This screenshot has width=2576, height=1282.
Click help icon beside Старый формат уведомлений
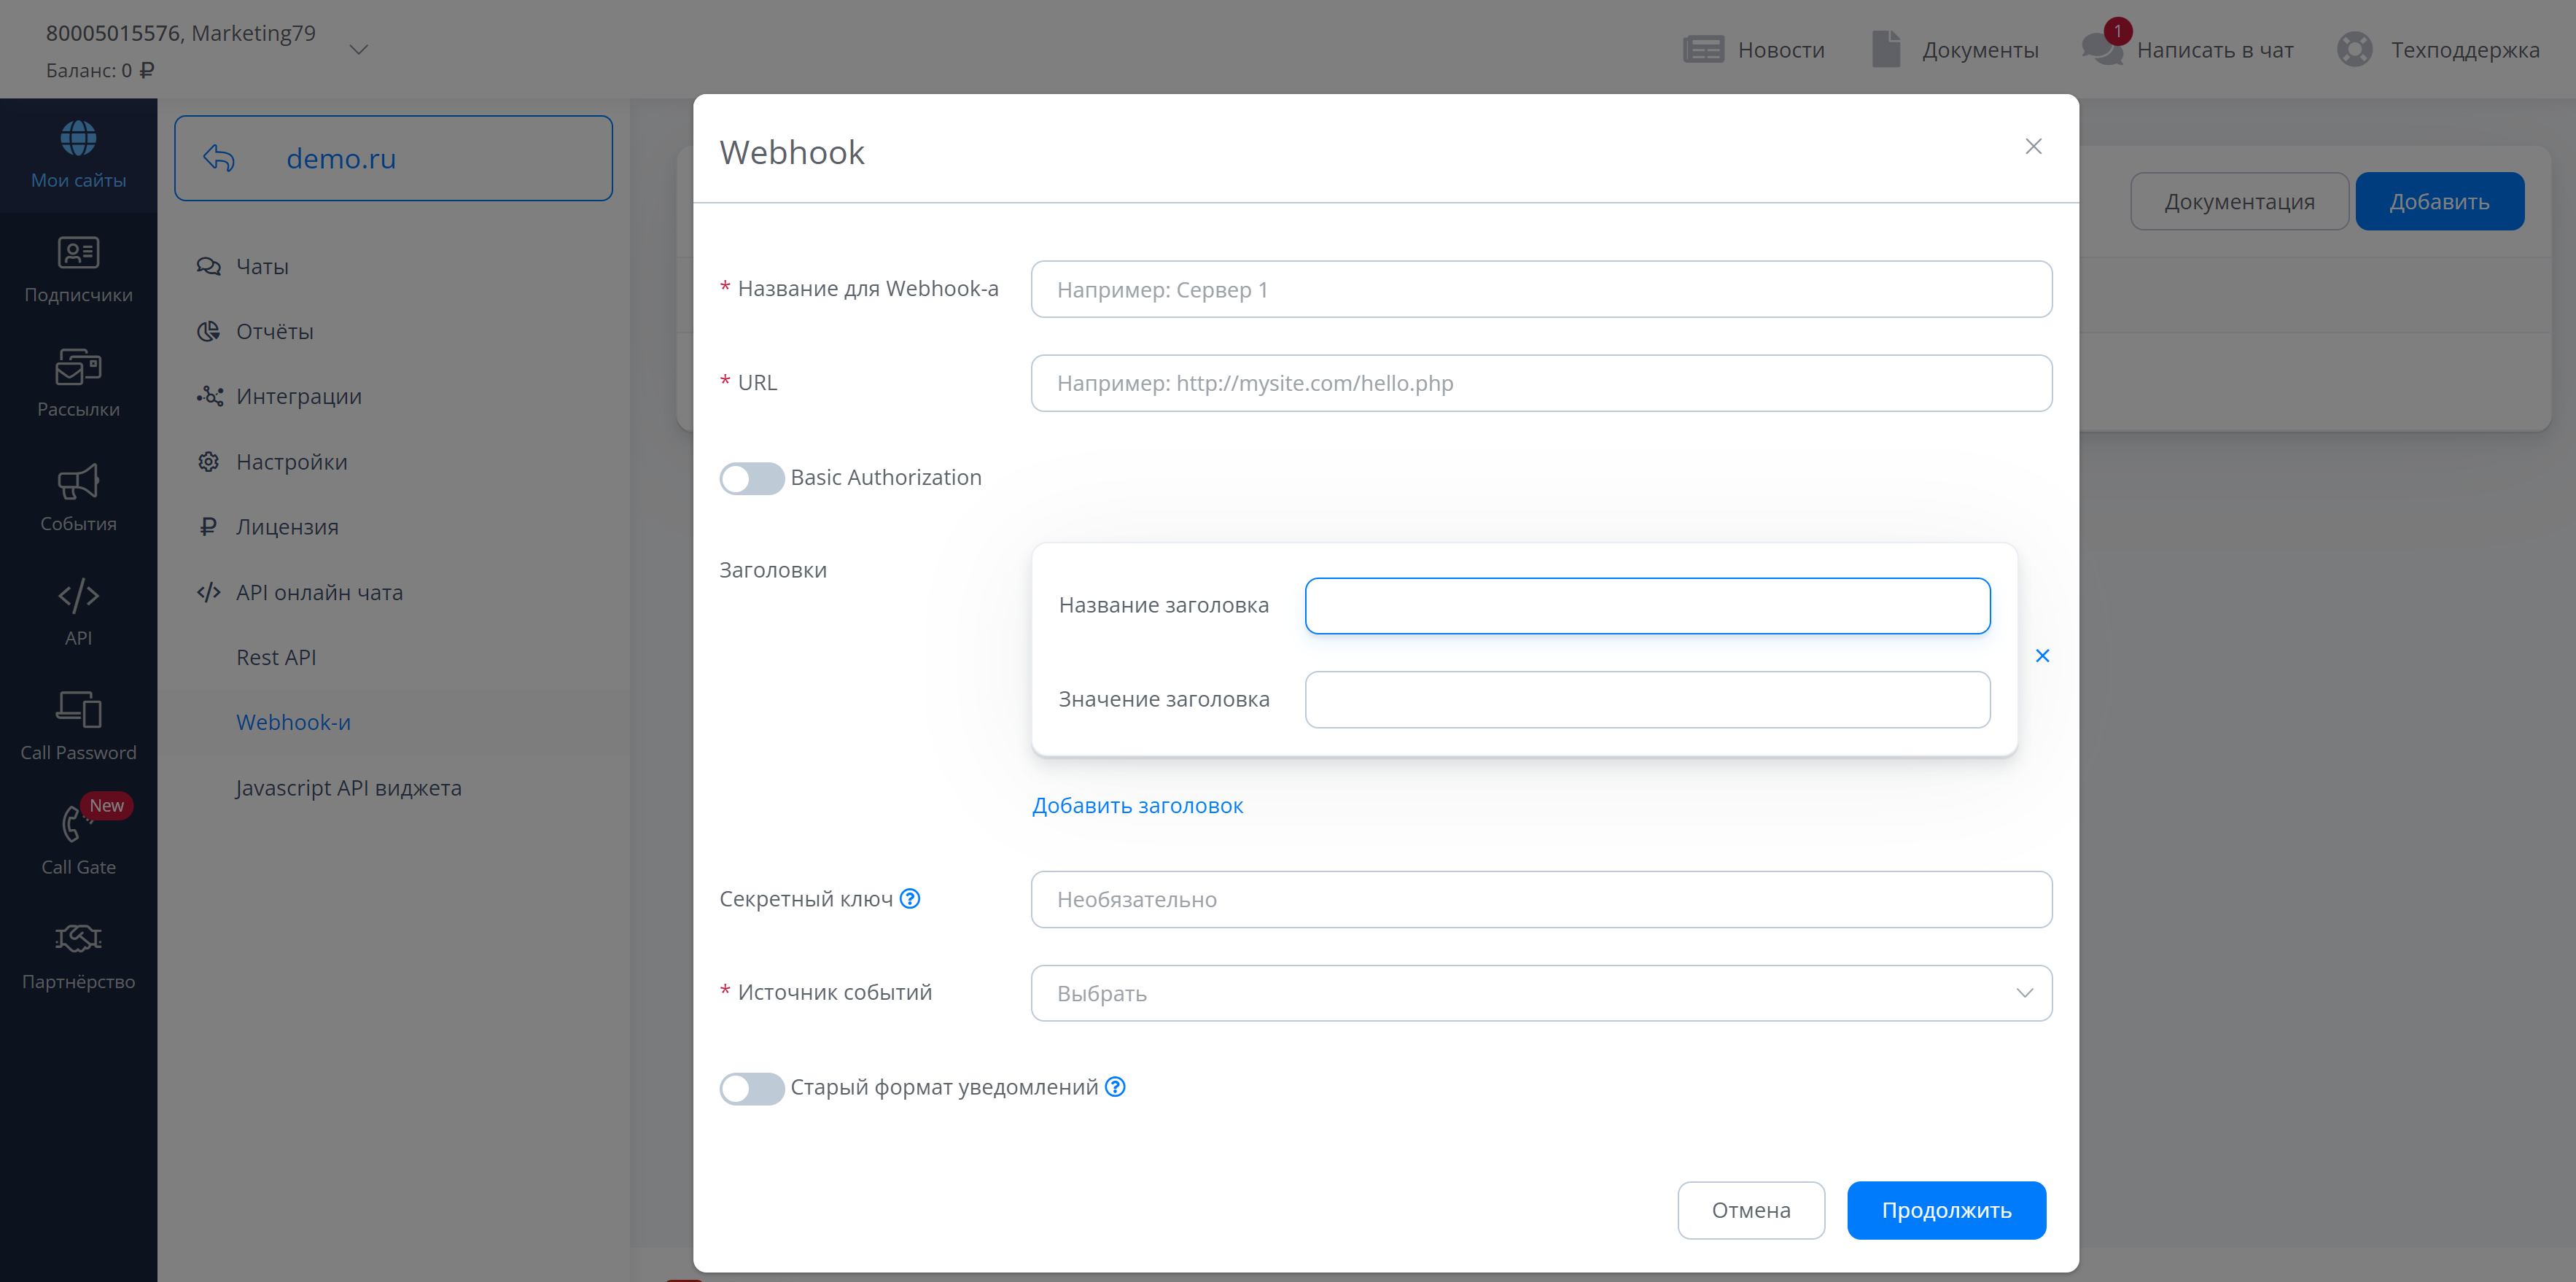(1115, 1087)
